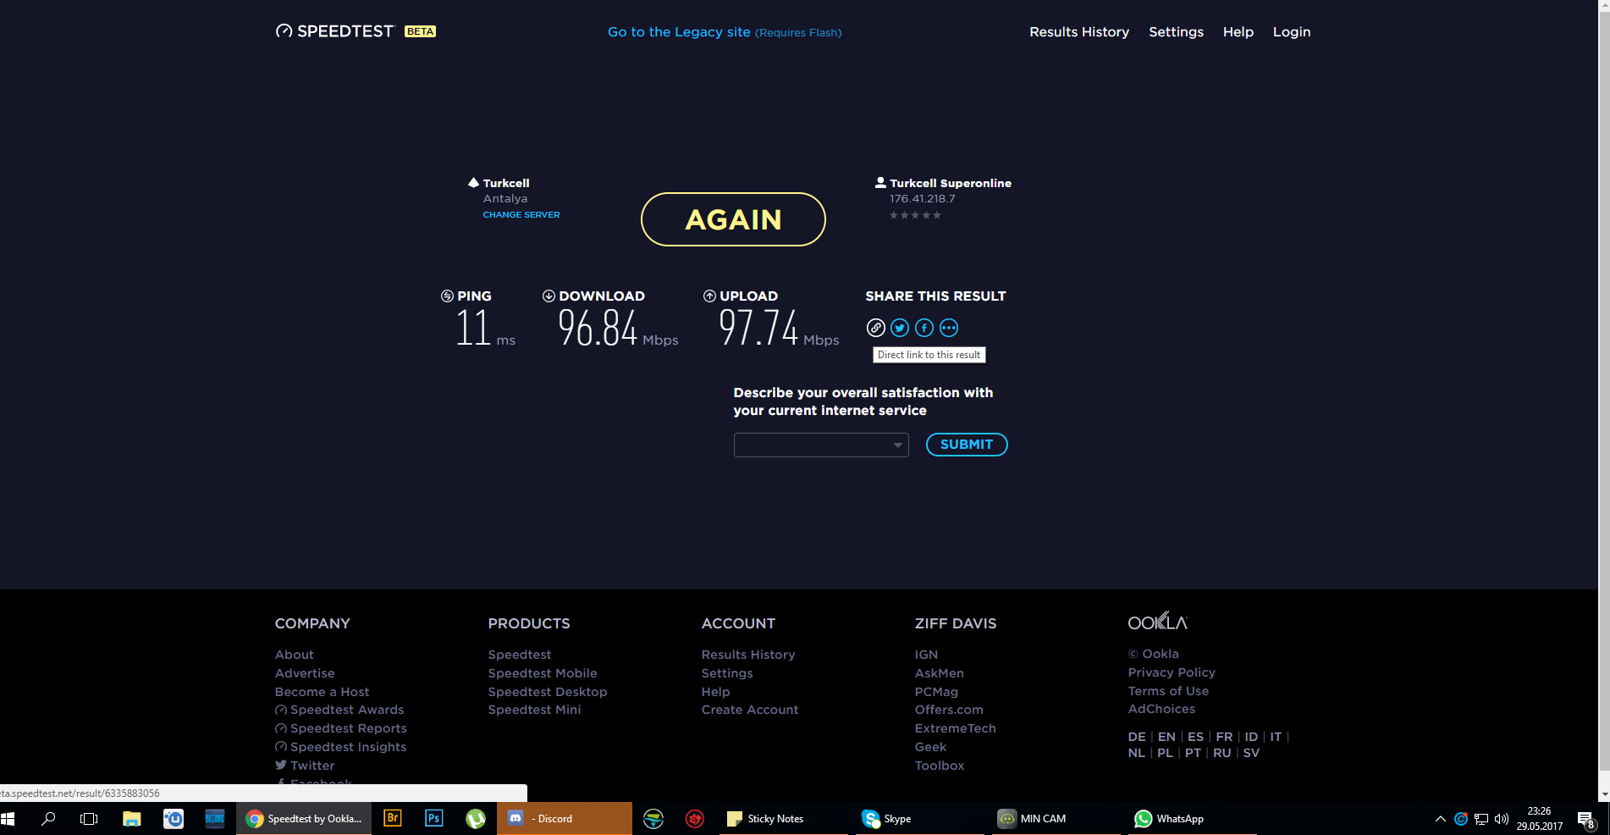The image size is (1610, 835).
Task: Show hidden system tray icons
Action: coord(1441,819)
